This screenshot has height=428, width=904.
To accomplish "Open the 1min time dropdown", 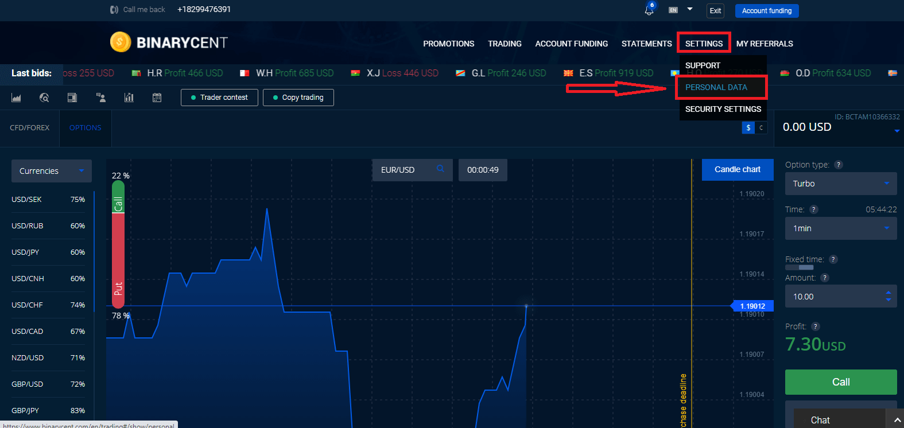I will click(x=841, y=228).
